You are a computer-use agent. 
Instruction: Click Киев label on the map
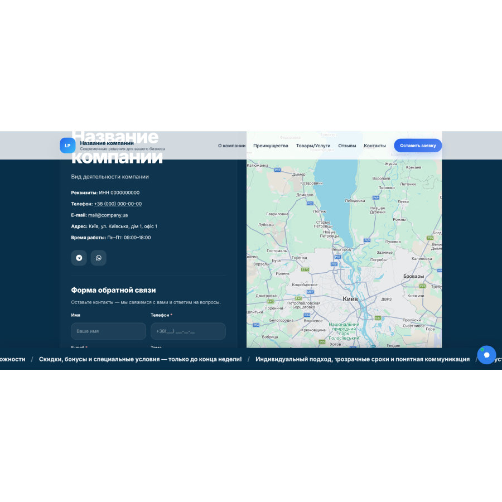[350, 299]
